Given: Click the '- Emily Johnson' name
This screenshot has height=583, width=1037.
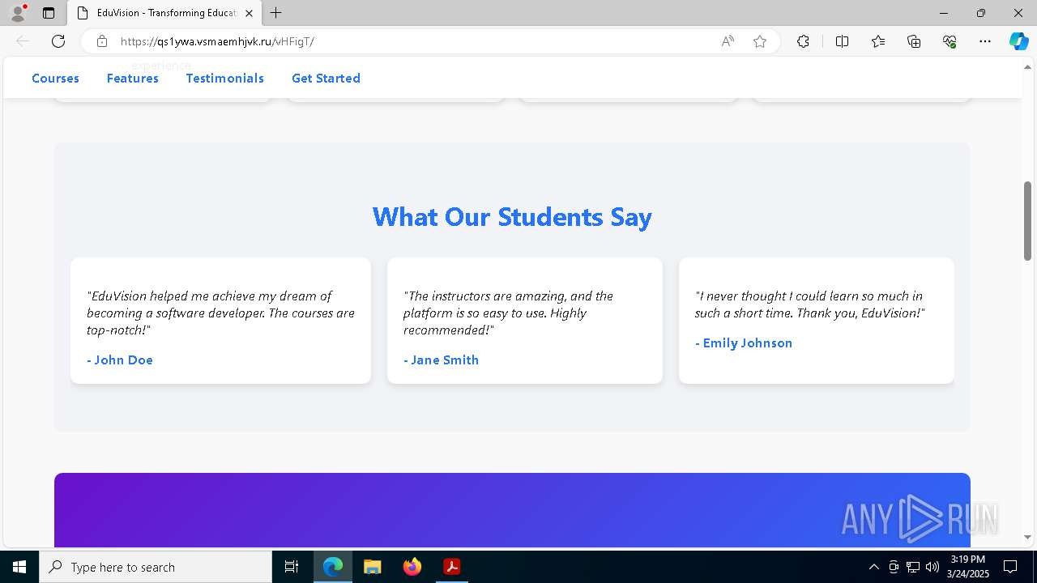Looking at the screenshot, I should pyautogui.click(x=744, y=343).
